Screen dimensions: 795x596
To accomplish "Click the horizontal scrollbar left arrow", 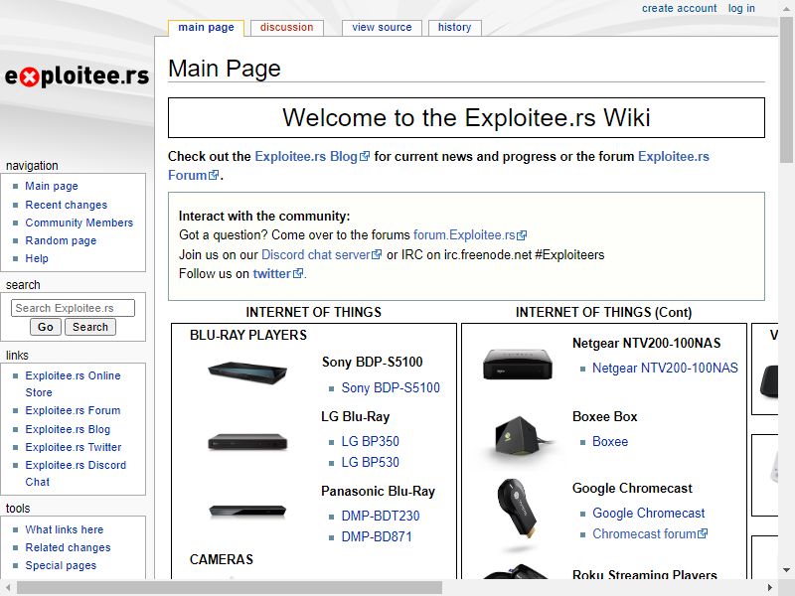I will click(8, 588).
